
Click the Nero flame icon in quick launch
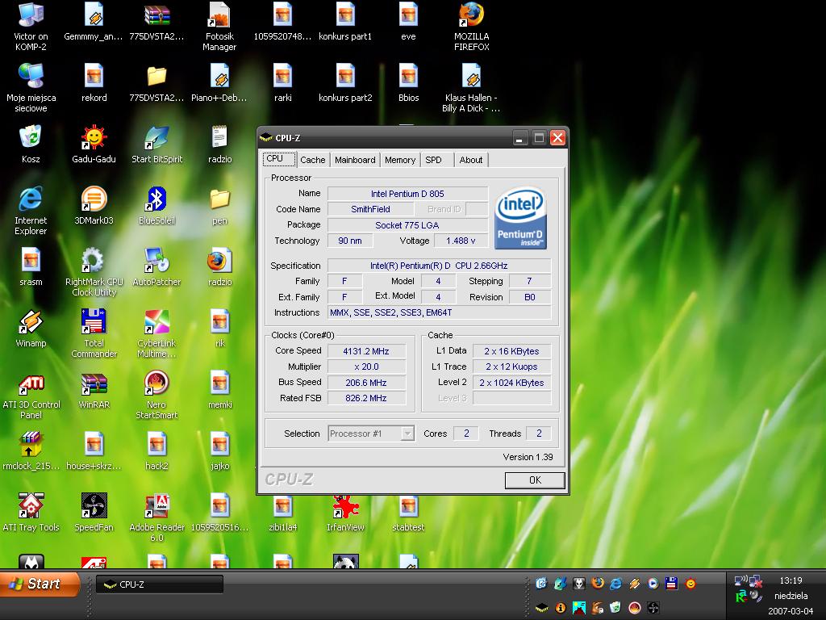(634, 608)
